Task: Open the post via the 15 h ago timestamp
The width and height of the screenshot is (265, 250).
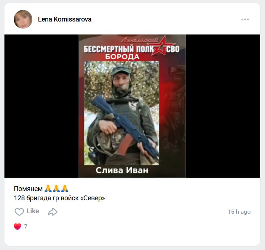Action: [x=239, y=211]
